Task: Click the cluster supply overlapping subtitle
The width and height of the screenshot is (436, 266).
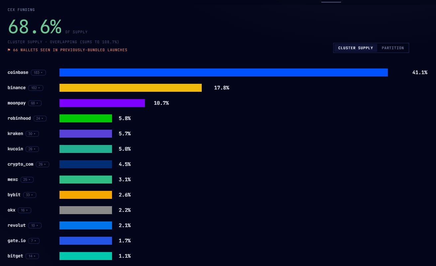Action: pos(63,42)
